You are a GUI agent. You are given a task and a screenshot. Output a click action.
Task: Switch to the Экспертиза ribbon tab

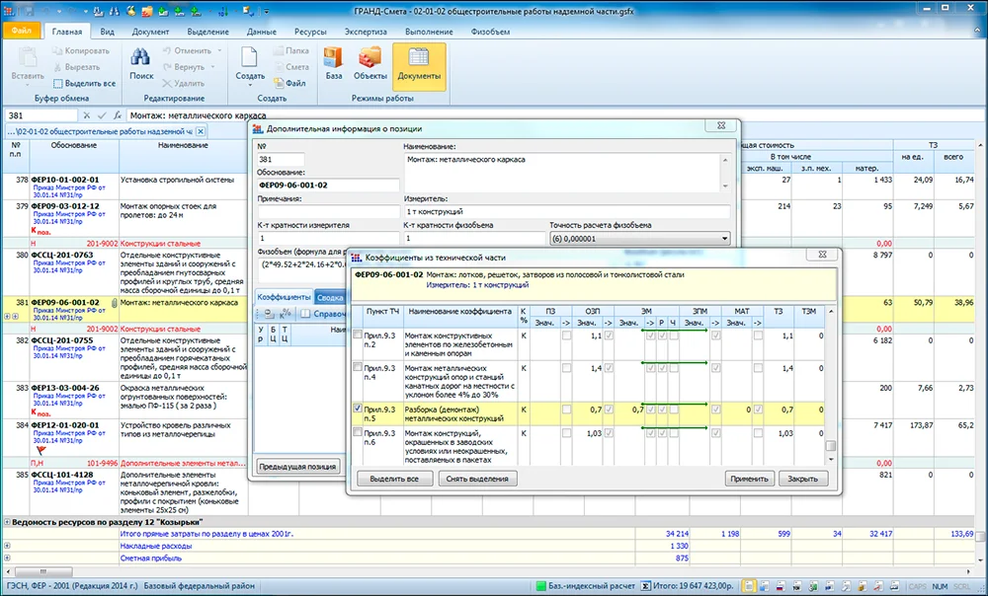(366, 32)
